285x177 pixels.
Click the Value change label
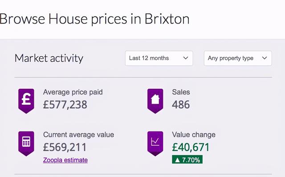[x=194, y=135]
